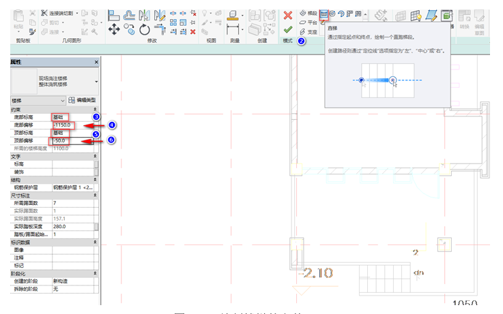503x314 pixels.
Task: Open the stair type selector dropdown
Action: click(x=96, y=82)
